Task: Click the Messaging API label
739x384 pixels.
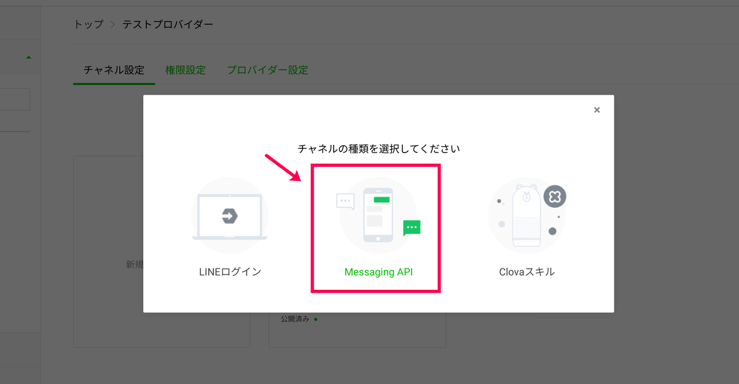Action: coord(379,271)
